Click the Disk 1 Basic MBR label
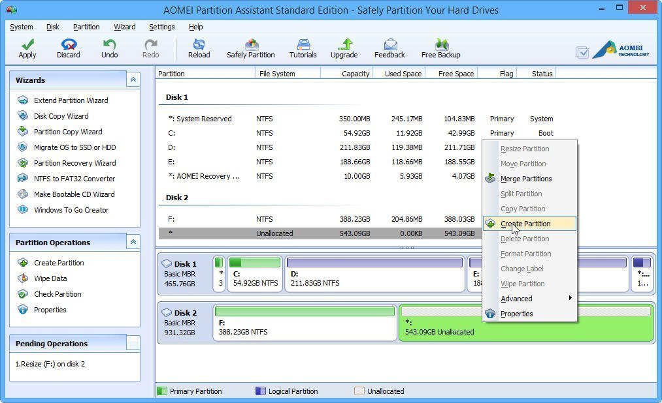The image size is (662, 403). coord(184,274)
